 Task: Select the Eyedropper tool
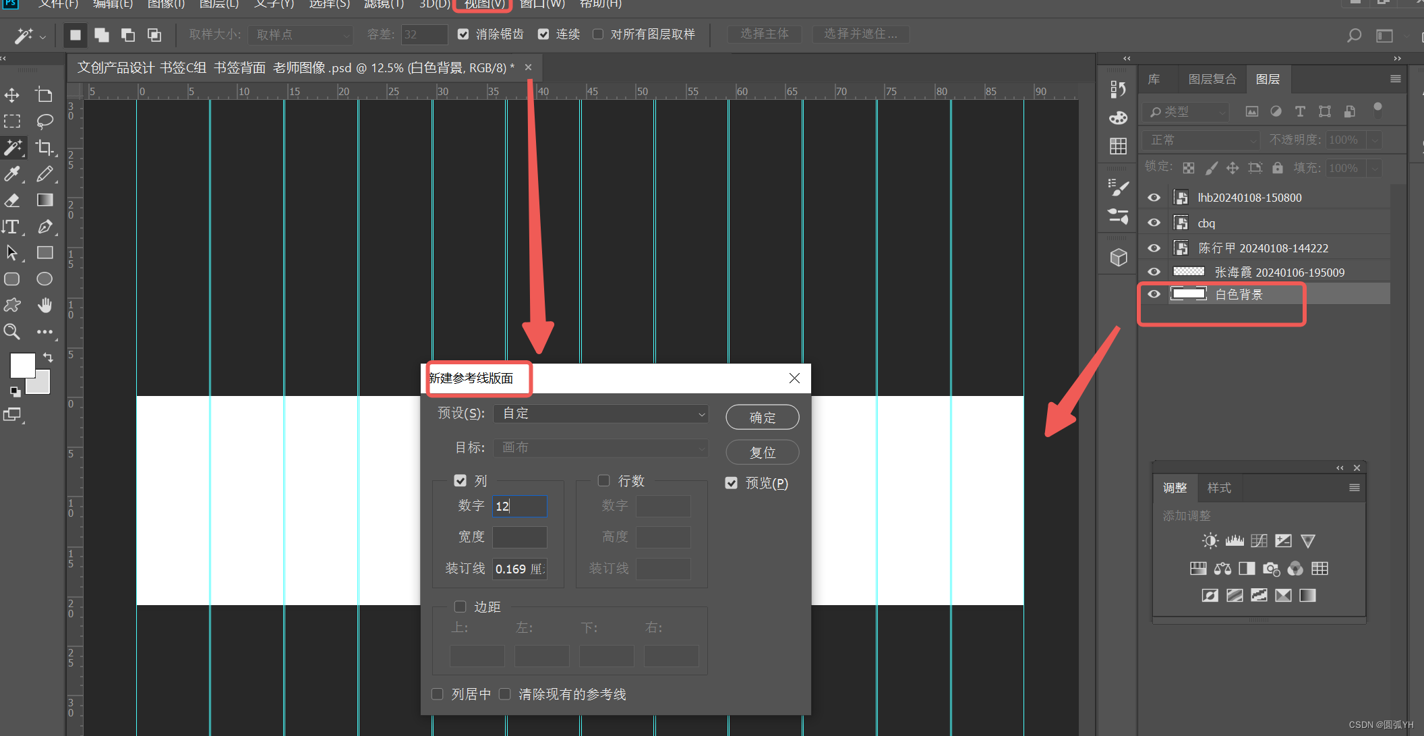click(x=12, y=174)
